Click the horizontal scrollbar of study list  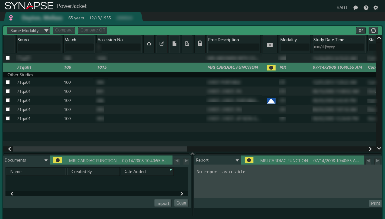pyautogui.click(x=100, y=149)
